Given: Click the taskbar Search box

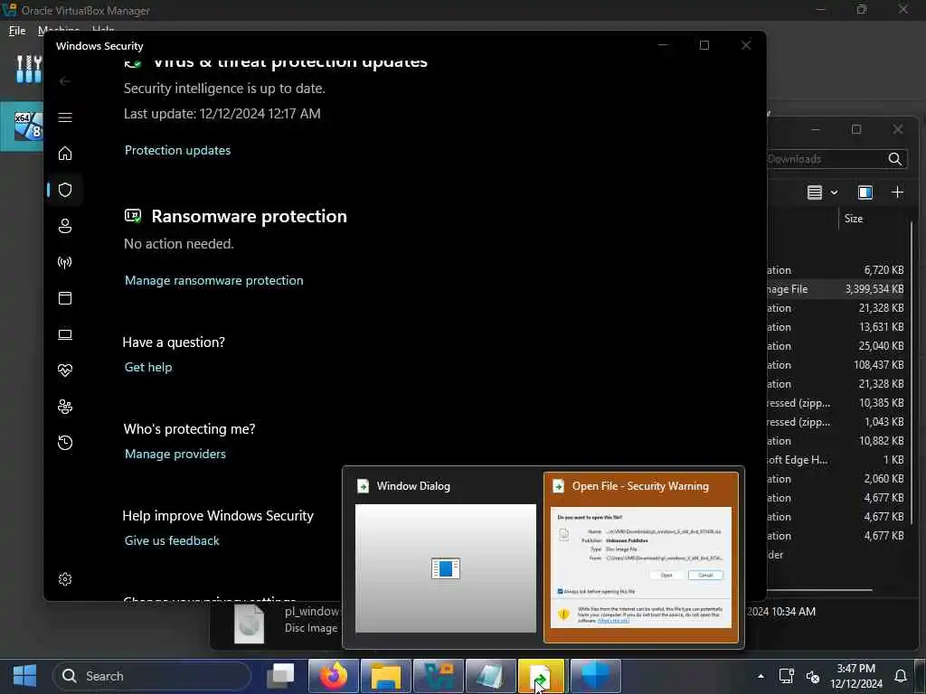Looking at the screenshot, I should [x=152, y=676].
